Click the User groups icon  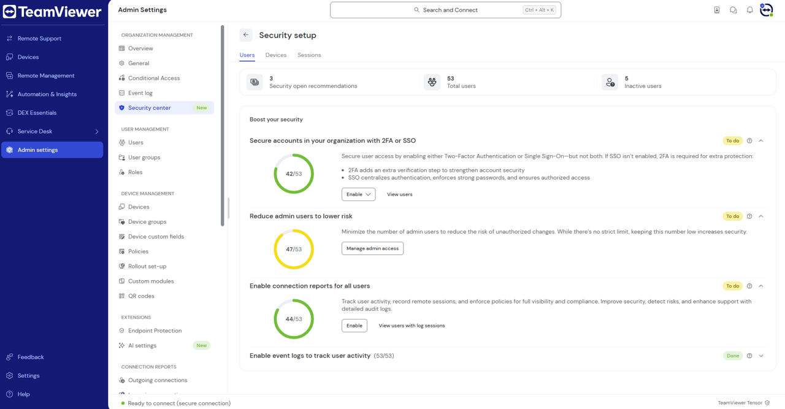tap(122, 158)
